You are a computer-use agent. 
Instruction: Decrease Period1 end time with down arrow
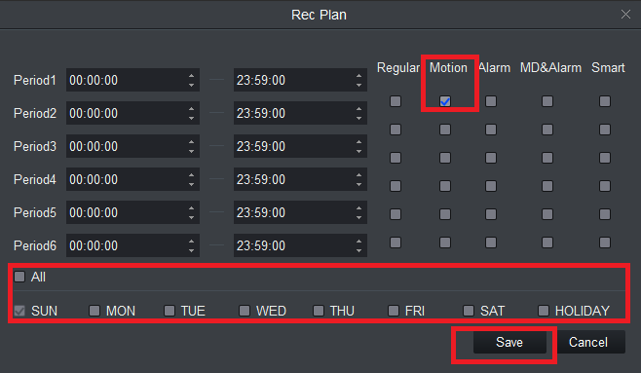point(358,85)
